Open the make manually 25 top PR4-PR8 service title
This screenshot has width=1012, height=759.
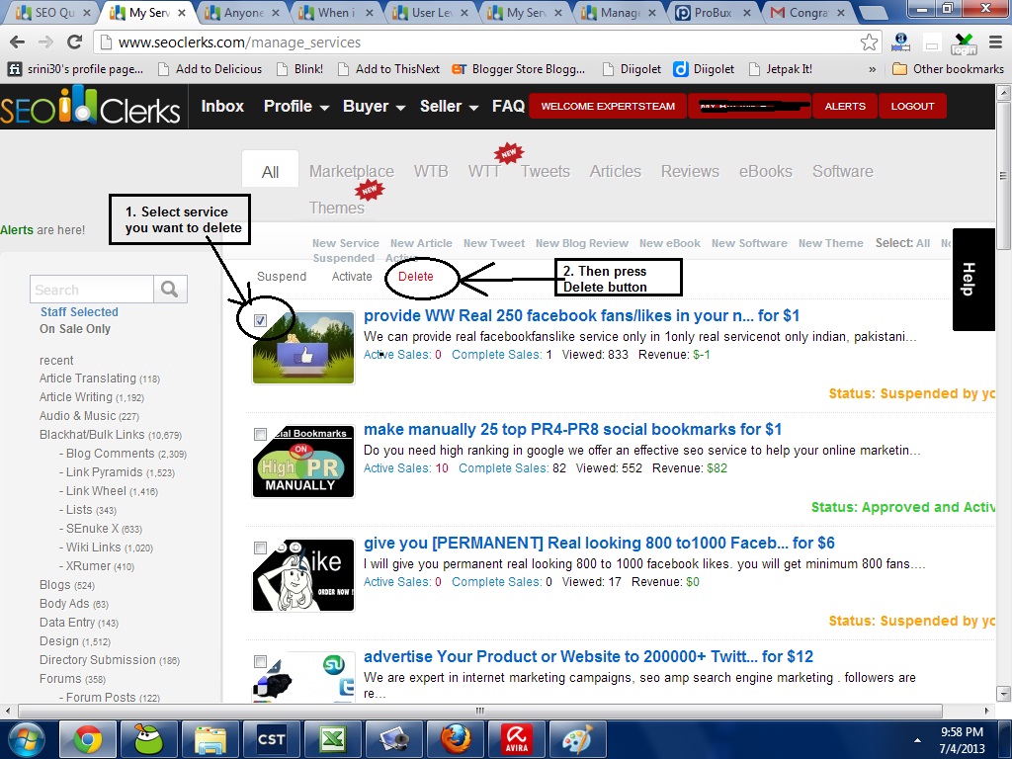[x=572, y=429]
